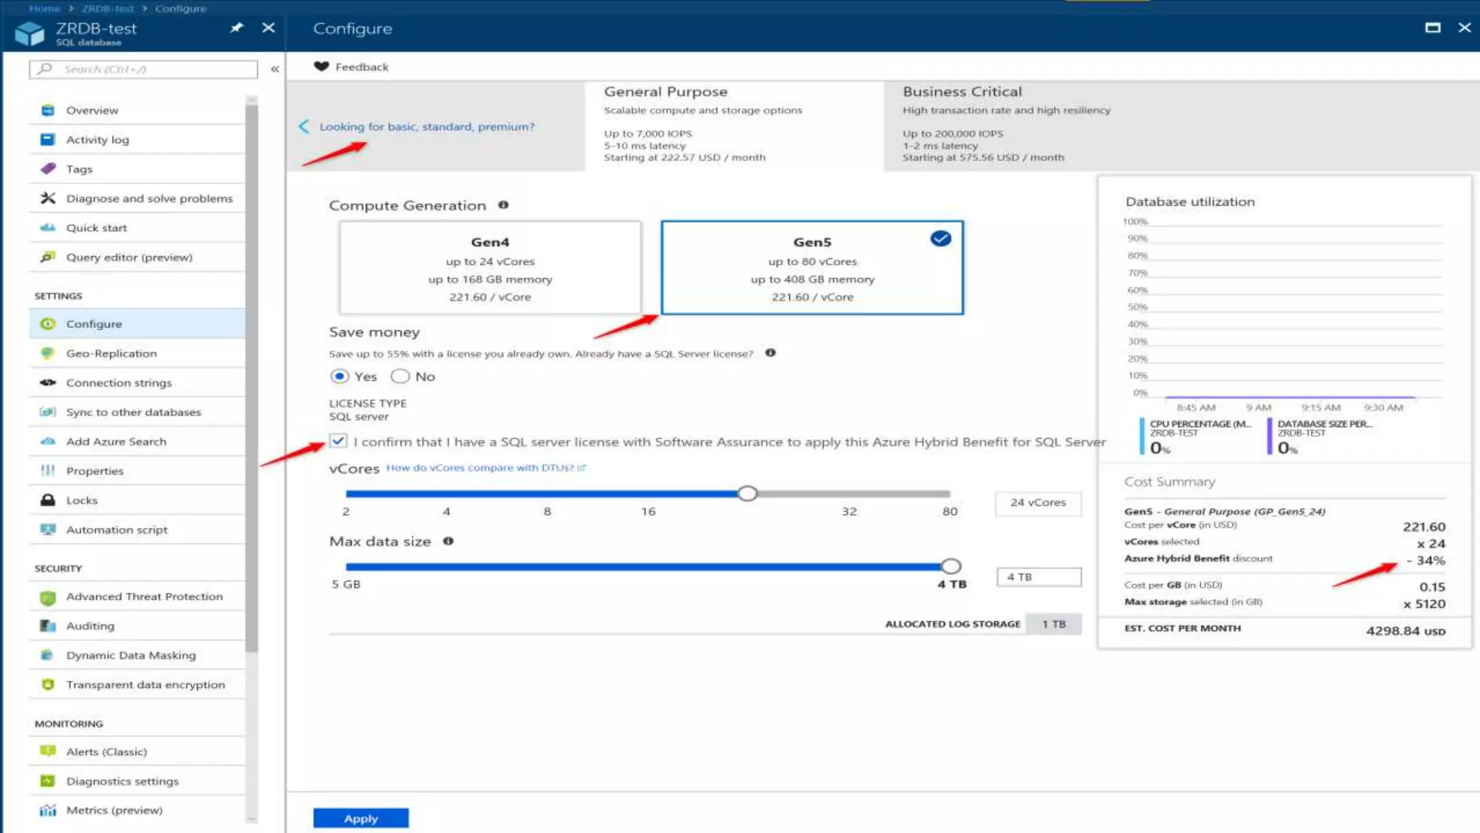Click ZRDB-test in the breadcrumb
Image resolution: width=1480 pixels, height=833 pixels.
point(108,8)
